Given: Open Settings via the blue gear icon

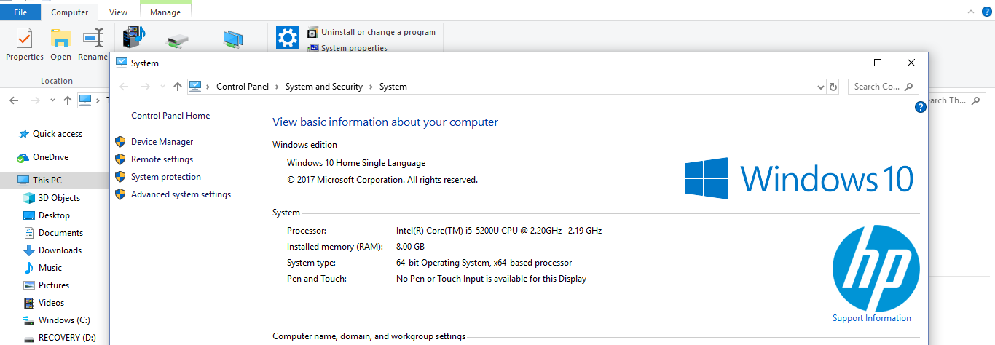Looking at the screenshot, I should coord(288,38).
